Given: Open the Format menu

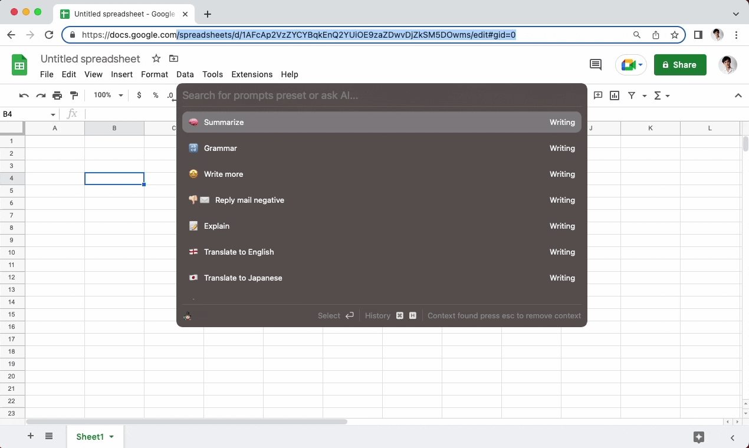Looking at the screenshot, I should [155, 74].
